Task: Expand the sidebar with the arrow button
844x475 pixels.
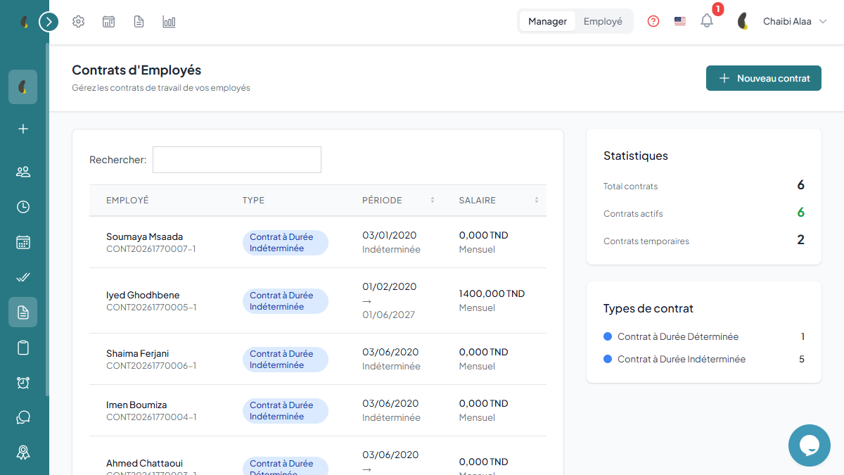Action: coord(49,22)
